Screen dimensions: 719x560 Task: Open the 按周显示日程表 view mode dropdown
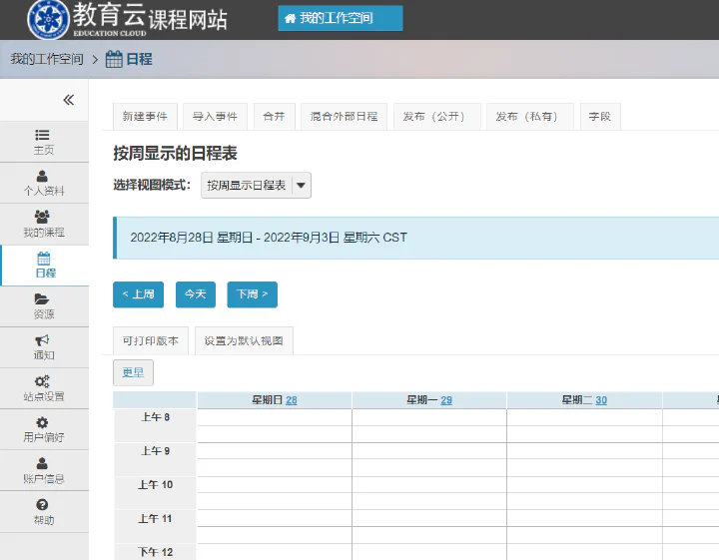pyautogui.click(x=256, y=185)
